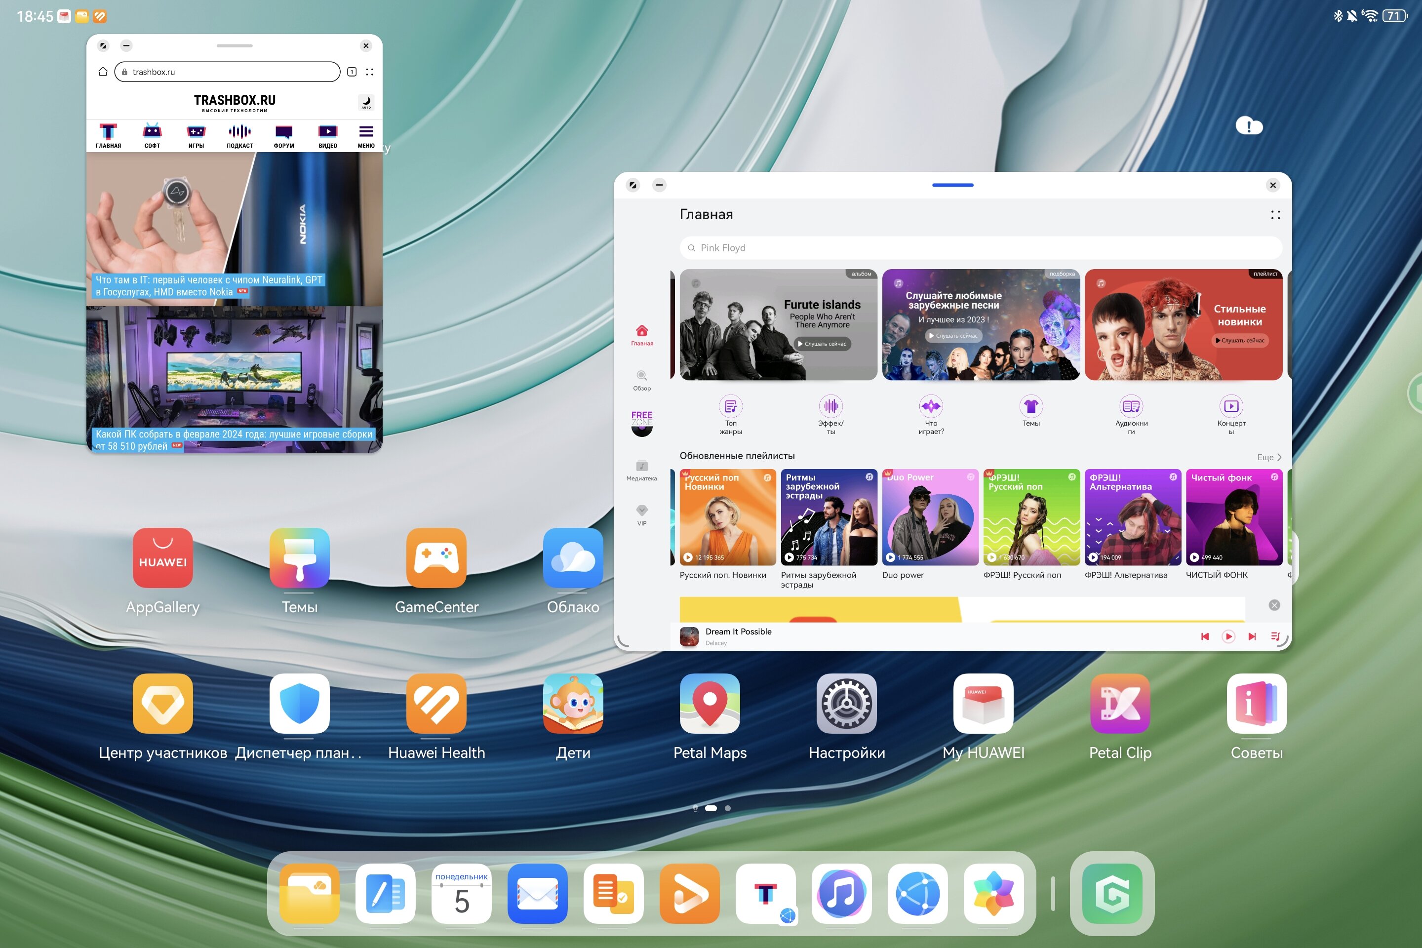Open the Облако cloud app
Image resolution: width=1422 pixels, height=948 pixels.
(x=573, y=557)
